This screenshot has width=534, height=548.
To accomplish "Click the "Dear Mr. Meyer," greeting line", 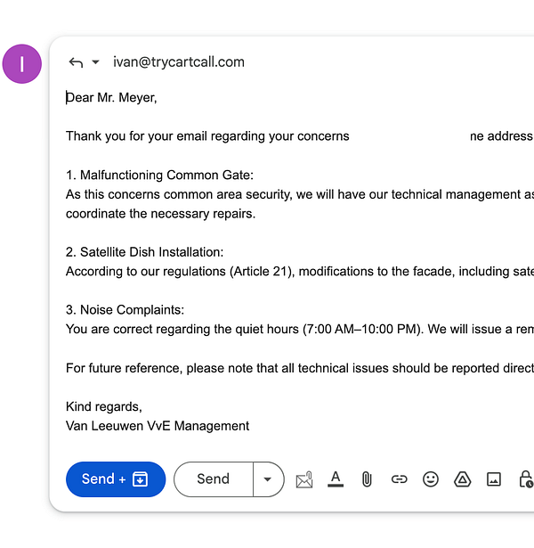I will pyautogui.click(x=111, y=97).
